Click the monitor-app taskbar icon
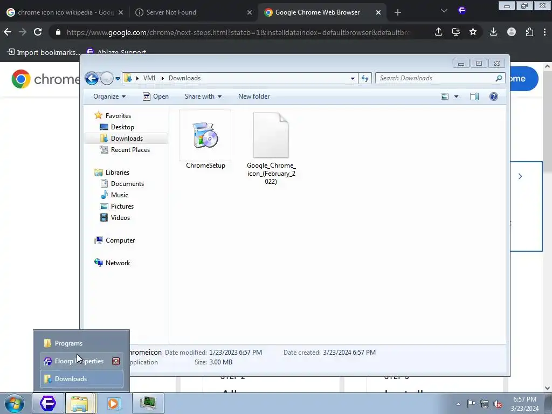552x414 pixels. pyautogui.click(x=148, y=403)
